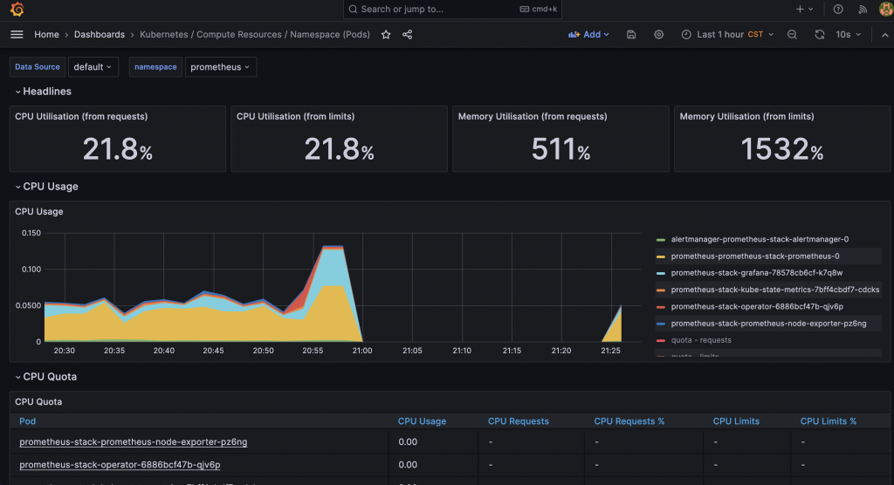Open the Add panel dropdown
Screen dimensions: 894x485
pyautogui.click(x=589, y=35)
